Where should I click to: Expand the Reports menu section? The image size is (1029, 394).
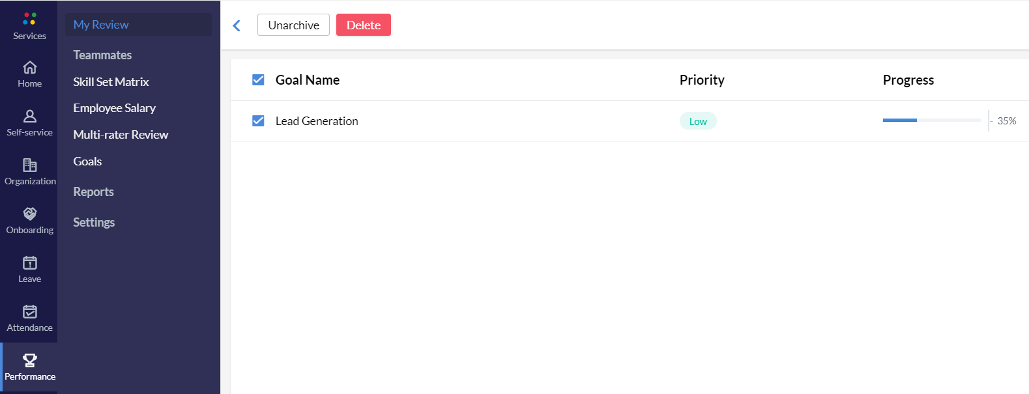pos(93,191)
